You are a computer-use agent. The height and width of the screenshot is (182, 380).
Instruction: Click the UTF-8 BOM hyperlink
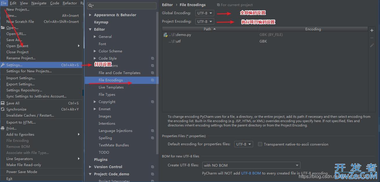pyautogui.click(x=251, y=173)
